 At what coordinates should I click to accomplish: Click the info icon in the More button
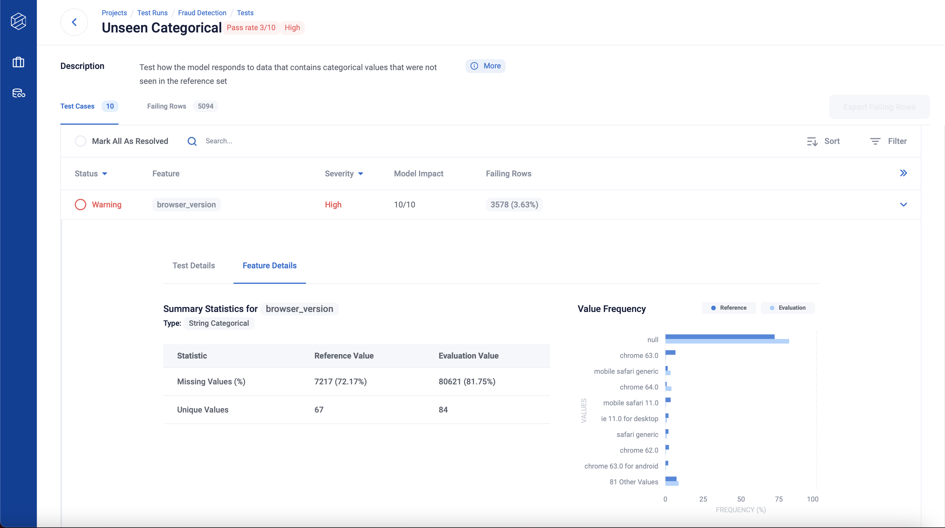coord(474,66)
